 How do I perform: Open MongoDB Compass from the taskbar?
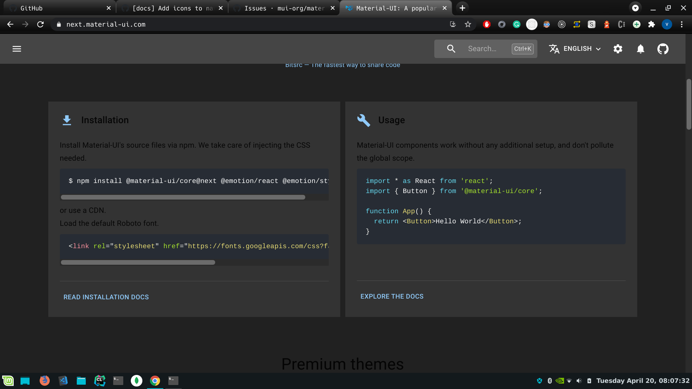click(136, 381)
